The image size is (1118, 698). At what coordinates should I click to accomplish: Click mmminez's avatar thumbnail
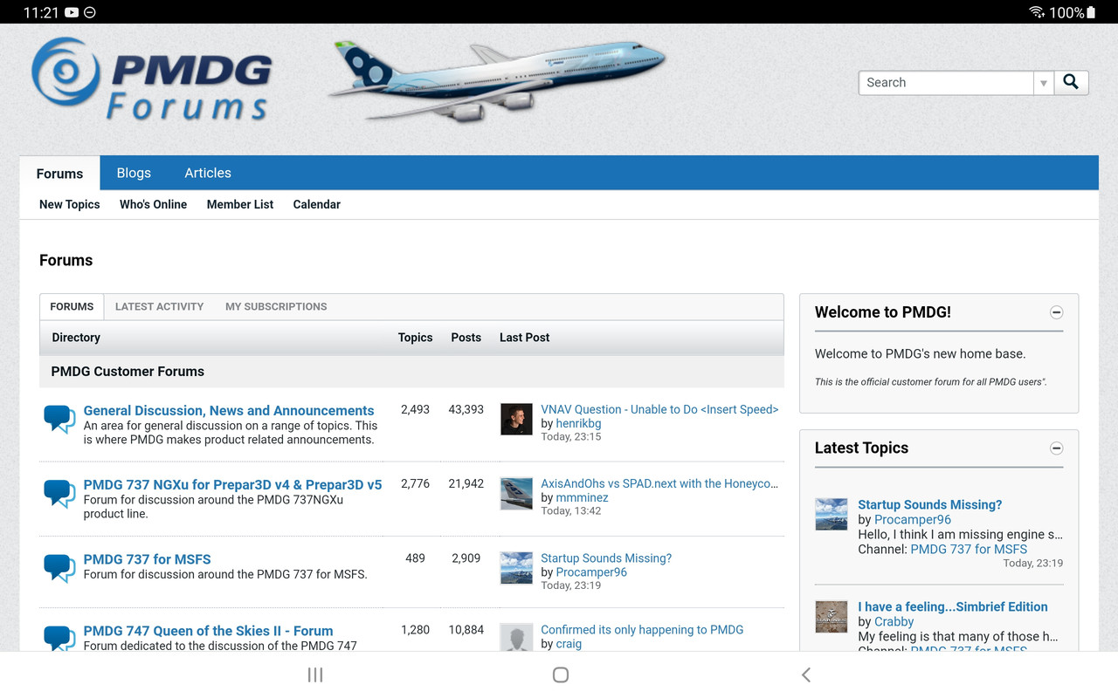click(x=516, y=493)
